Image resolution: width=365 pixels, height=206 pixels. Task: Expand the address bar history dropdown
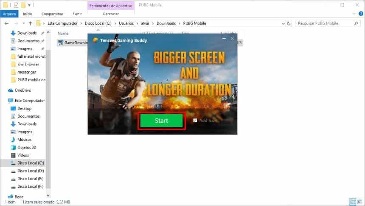pos(283,23)
